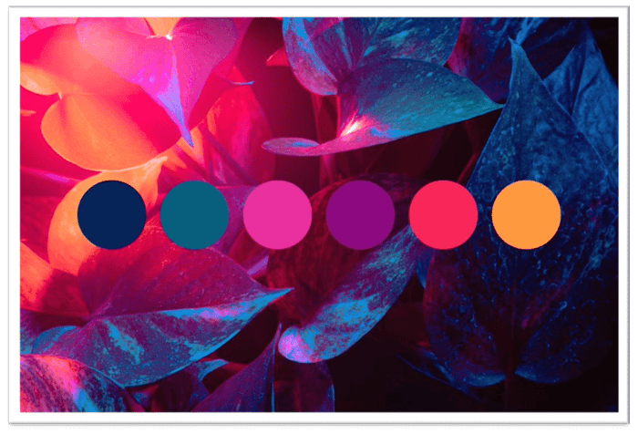
Task: Choose the purple color circle
Action: pos(360,214)
